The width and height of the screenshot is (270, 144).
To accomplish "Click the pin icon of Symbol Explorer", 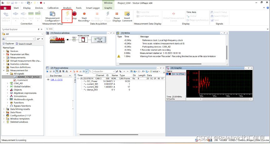I will 38,29.
